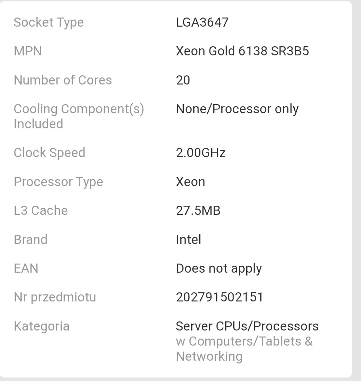This screenshot has width=361, height=381.
Task: Click the cores value 20
Action: 183,80
